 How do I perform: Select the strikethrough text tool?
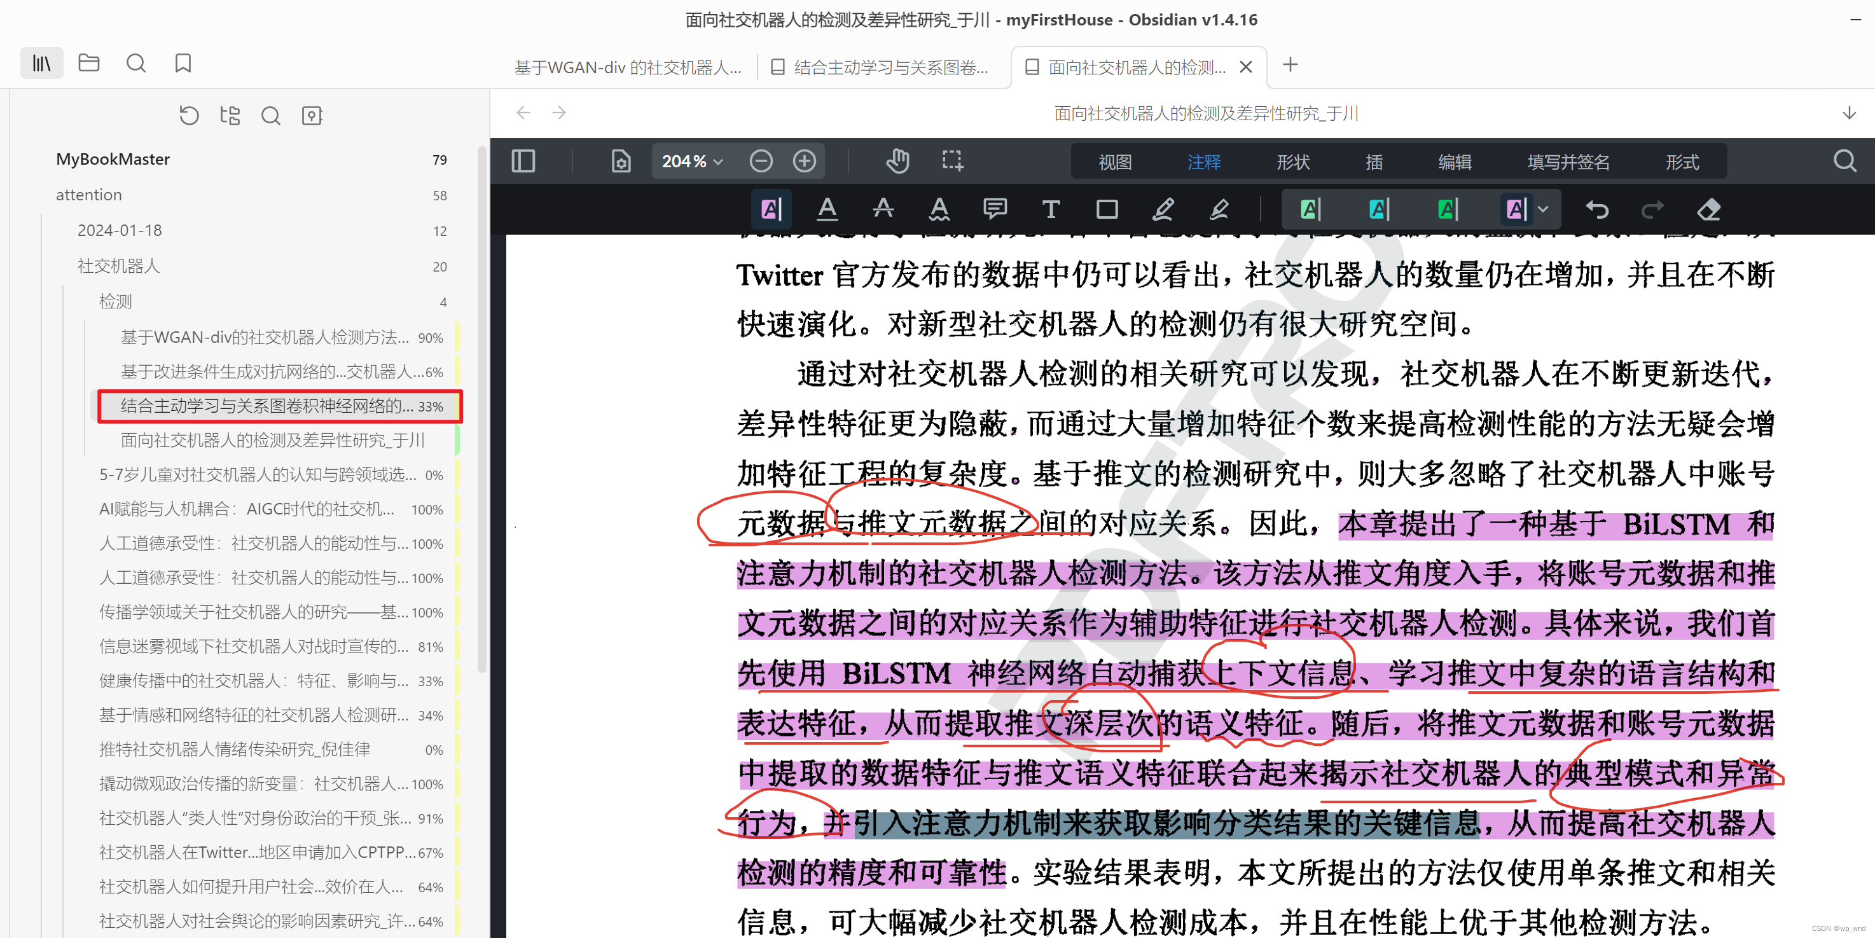click(x=883, y=210)
